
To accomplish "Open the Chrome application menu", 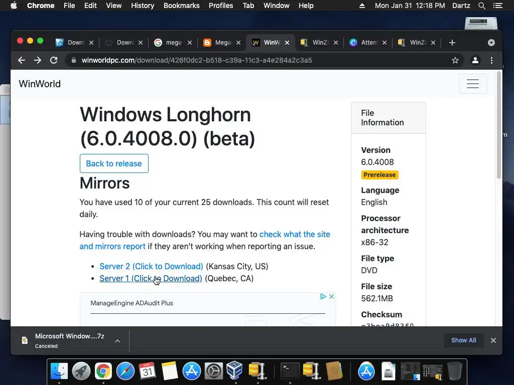I will [41, 6].
